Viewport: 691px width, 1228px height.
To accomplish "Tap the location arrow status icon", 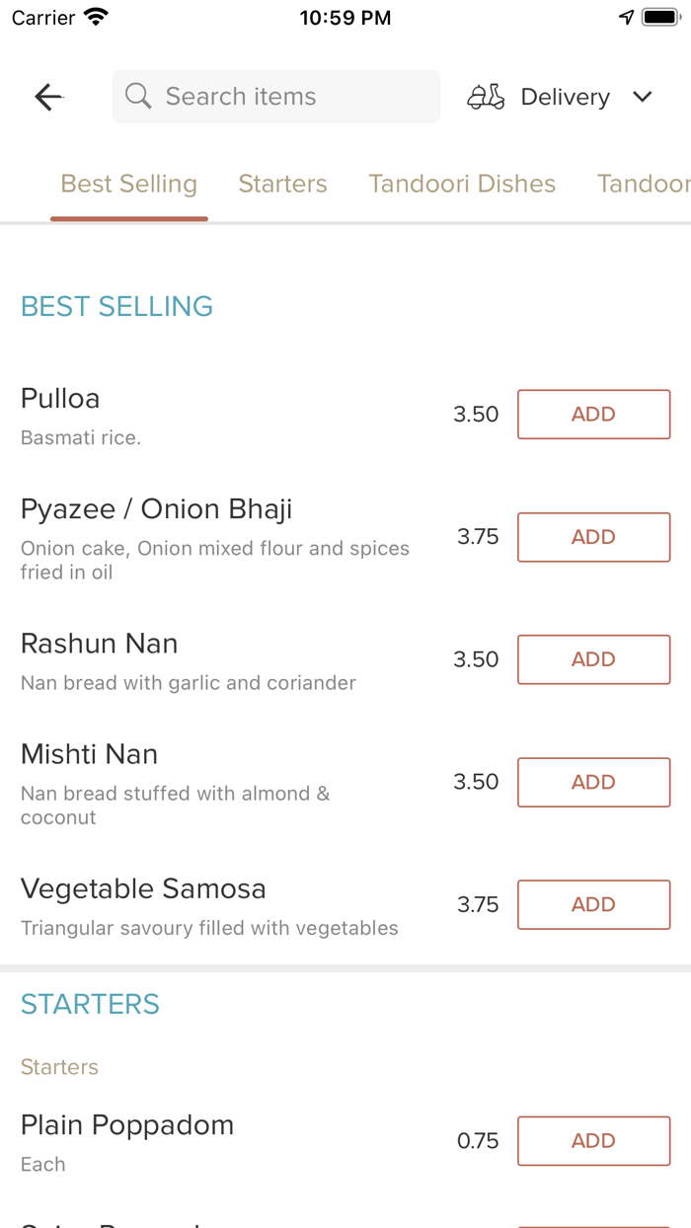I will [626, 18].
